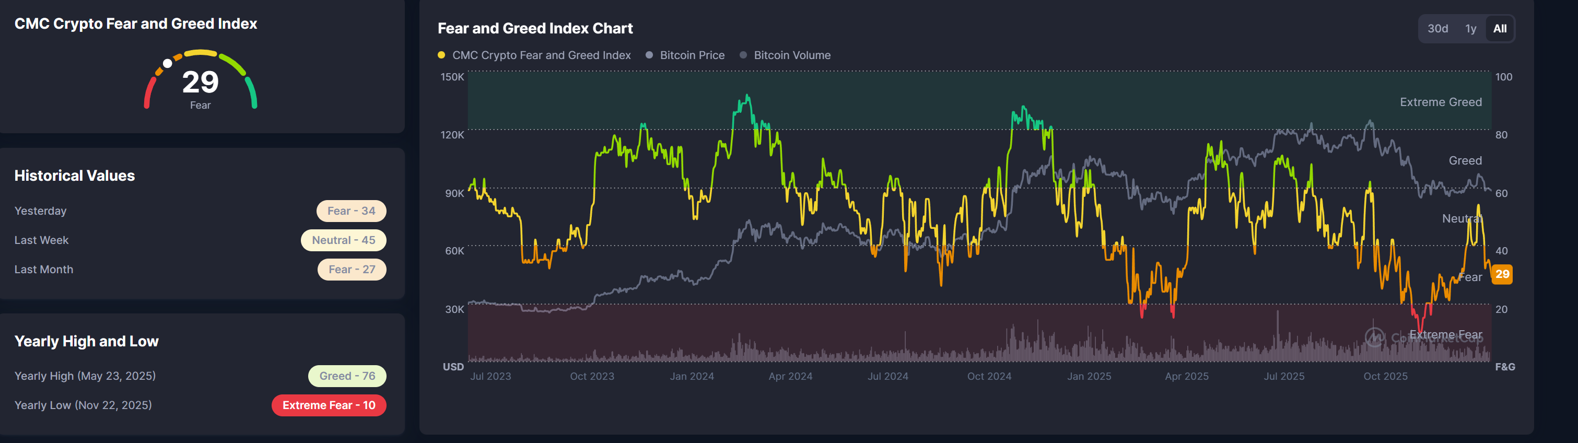This screenshot has height=443, width=1578.
Task: Click the Fear - 34 yesterday badge
Action: 351,211
